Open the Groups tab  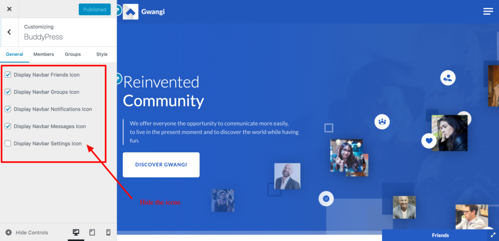click(73, 54)
